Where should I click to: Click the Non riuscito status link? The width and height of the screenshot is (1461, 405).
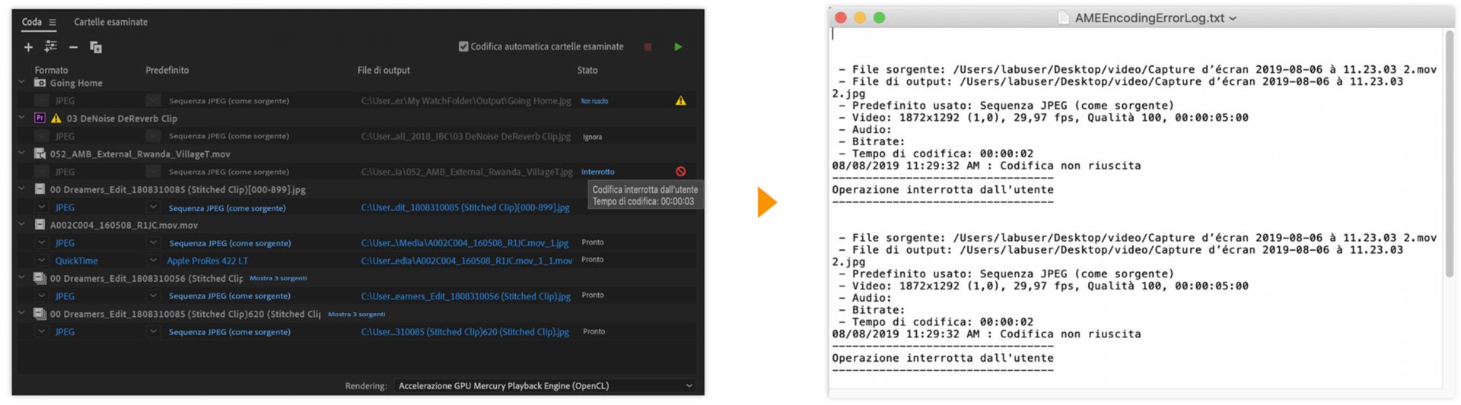(594, 101)
